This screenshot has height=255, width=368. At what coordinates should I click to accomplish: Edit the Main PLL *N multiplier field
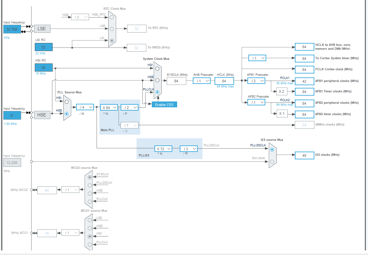pyautogui.click(x=109, y=107)
